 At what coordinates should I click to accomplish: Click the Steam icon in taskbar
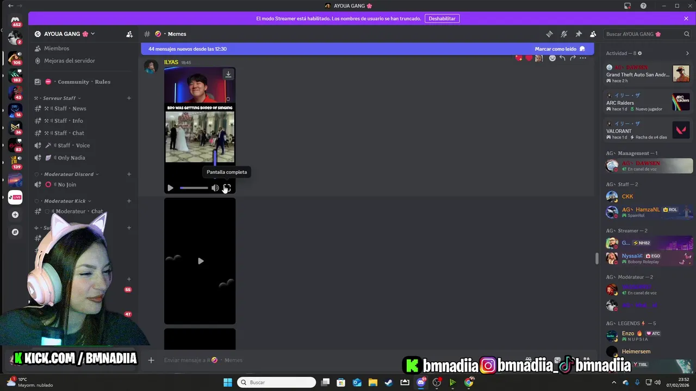389,382
